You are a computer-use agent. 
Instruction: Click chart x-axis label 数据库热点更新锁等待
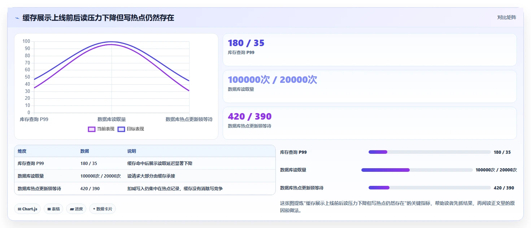coord(189,119)
